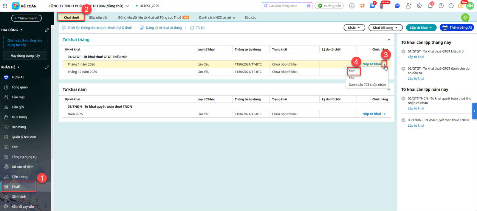477x211 pixels.
Task: Choose Đánh dấu TCT chấp nhận option
Action: point(367,85)
